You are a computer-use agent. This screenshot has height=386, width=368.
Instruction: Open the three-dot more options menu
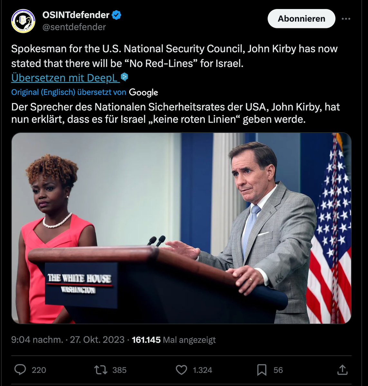pyautogui.click(x=346, y=19)
